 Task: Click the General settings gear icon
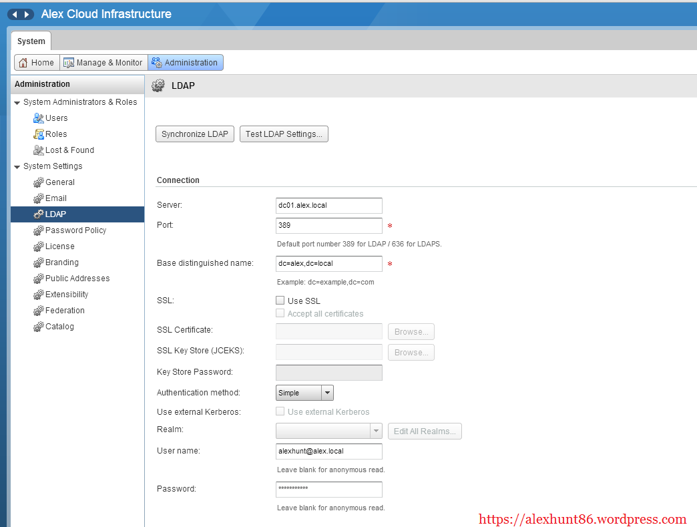pos(39,182)
